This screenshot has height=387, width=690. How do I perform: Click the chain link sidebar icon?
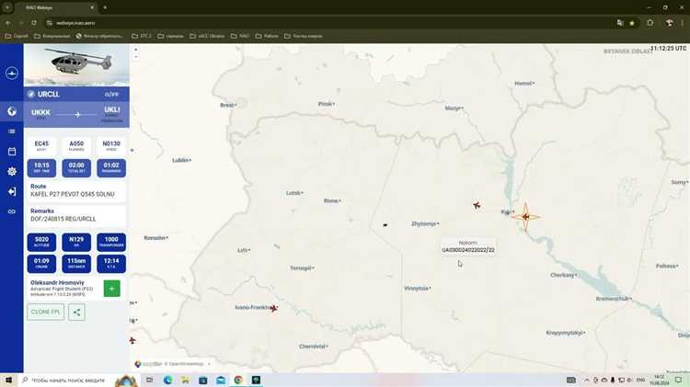tap(12, 211)
